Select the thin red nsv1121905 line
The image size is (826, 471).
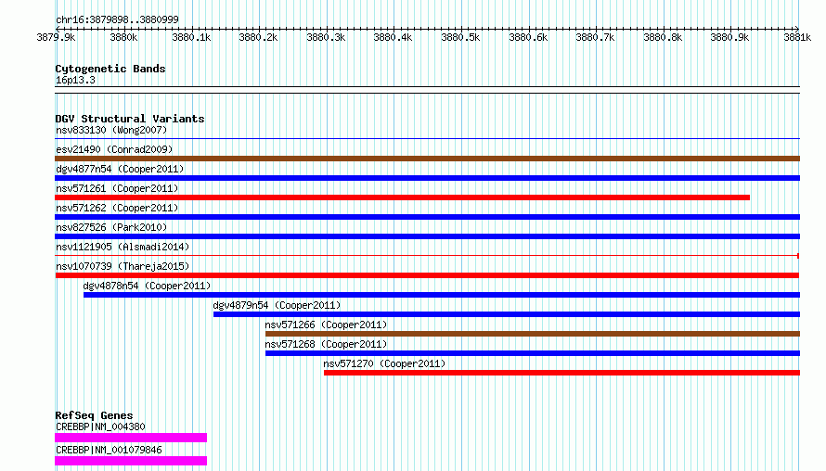coord(427,256)
